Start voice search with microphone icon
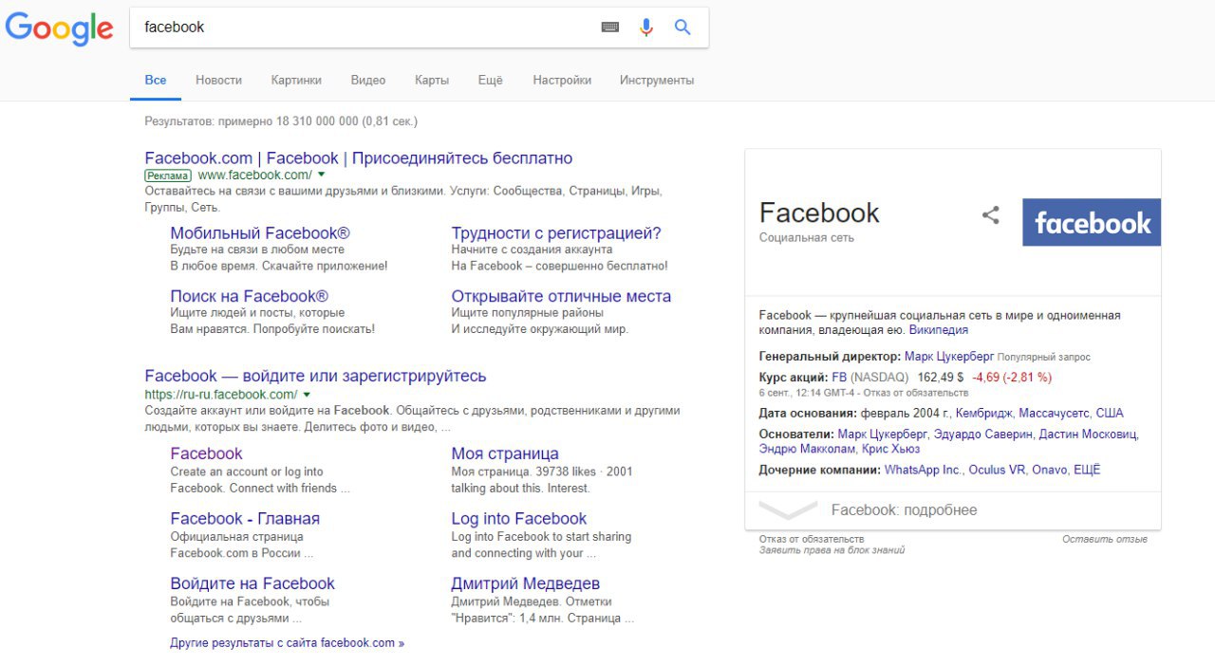The image size is (1215, 666). pos(646,28)
